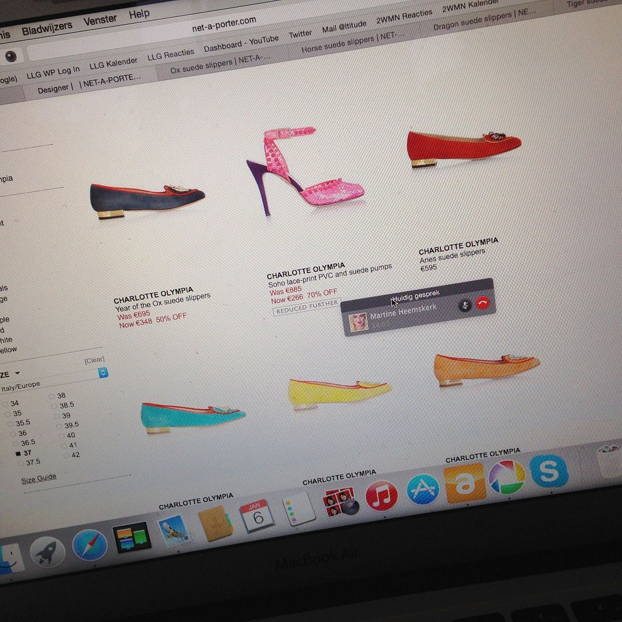This screenshot has width=622, height=622.
Task: Open Safari compass icon in dock
Action: 90,545
